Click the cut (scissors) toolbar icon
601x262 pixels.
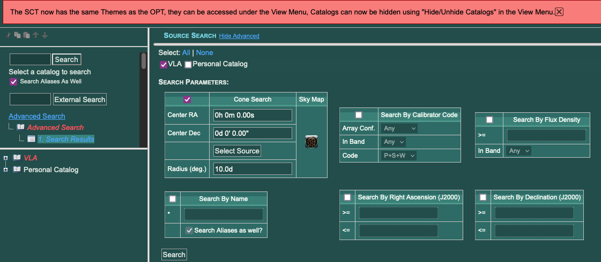[x=9, y=35]
